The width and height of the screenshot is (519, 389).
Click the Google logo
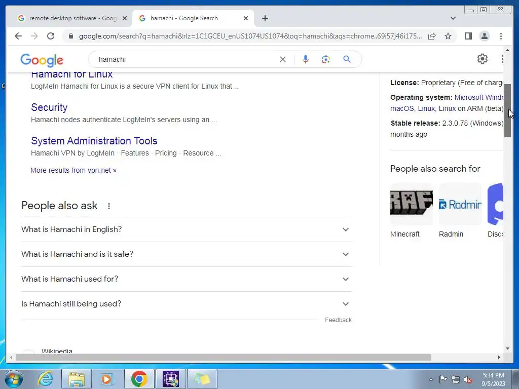pos(42,60)
